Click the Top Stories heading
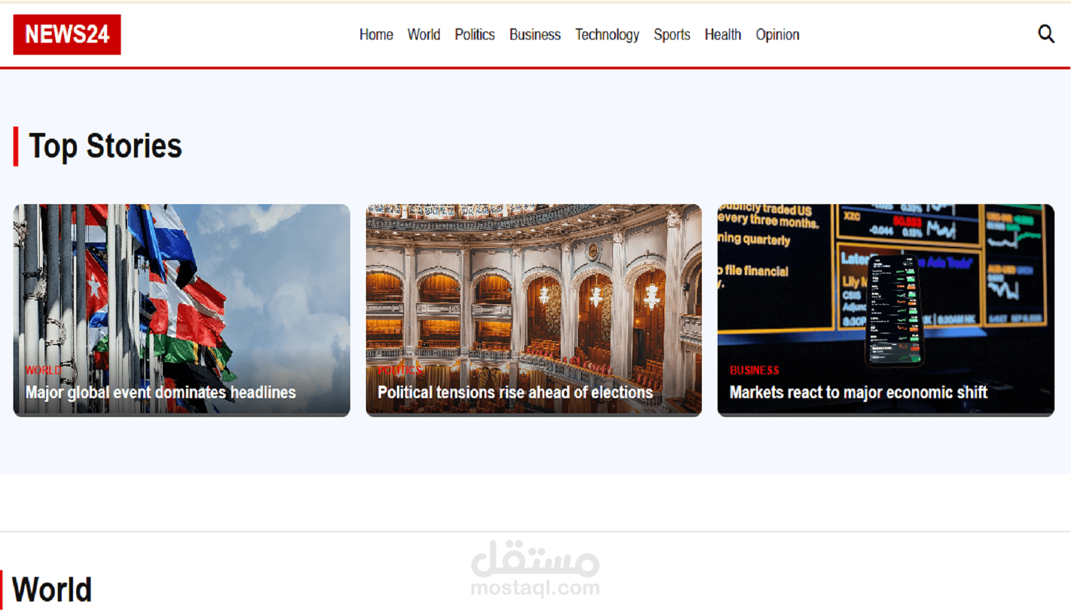 105,146
